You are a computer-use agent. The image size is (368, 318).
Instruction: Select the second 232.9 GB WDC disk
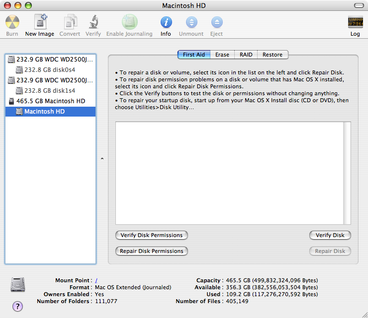pyautogui.click(x=50, y=80)
